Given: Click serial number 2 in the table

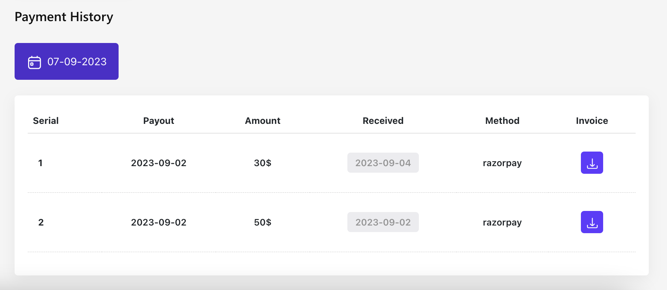Looking at the screenshot, I should click(x=41, y=222).
